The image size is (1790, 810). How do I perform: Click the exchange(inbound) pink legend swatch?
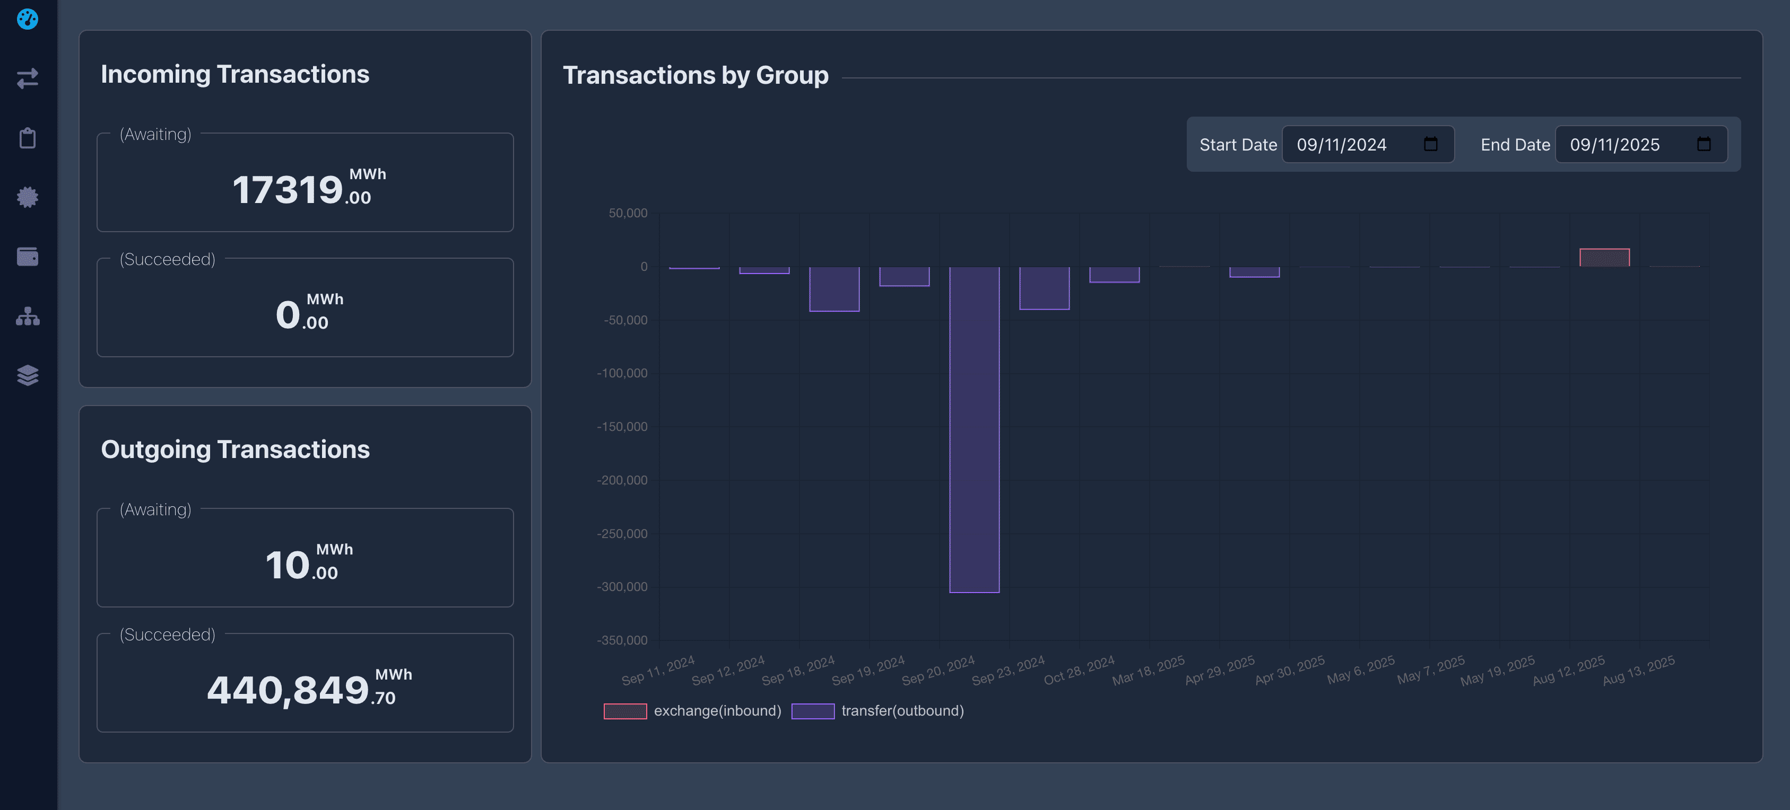(x=624, y=711)
